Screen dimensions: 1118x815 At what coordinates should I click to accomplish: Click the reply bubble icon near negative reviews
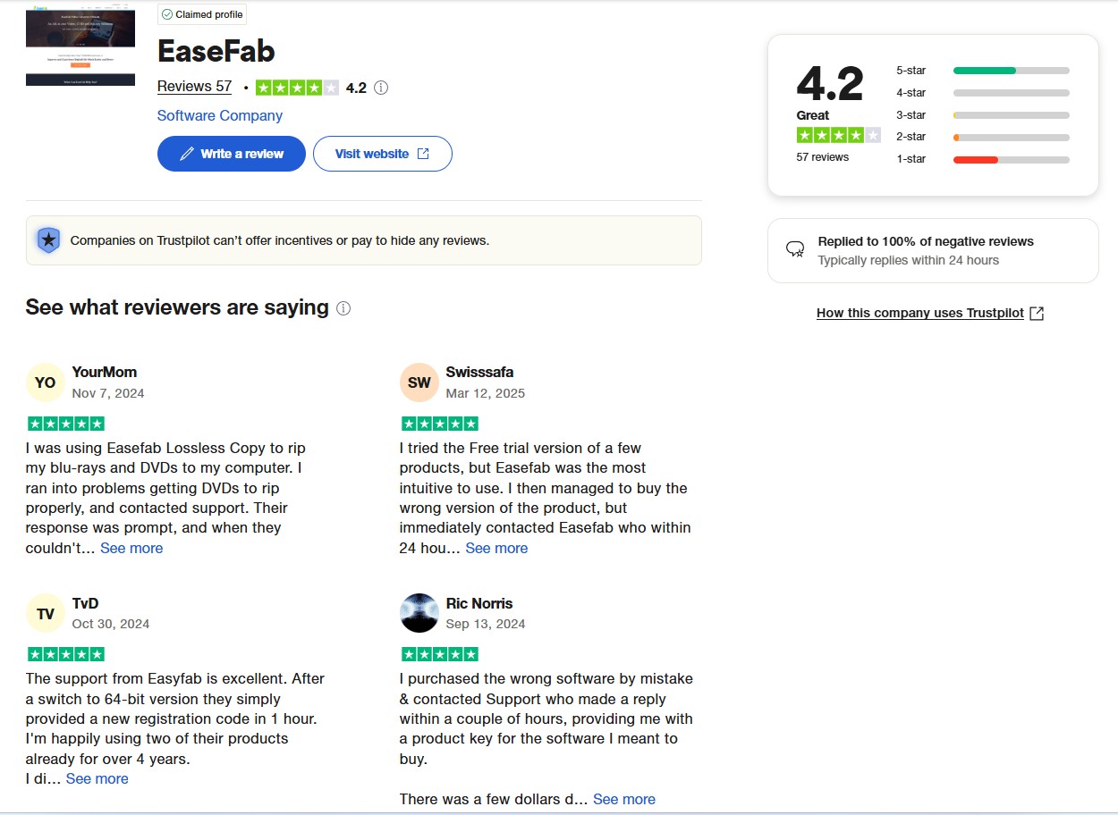(x=794, y=249)
